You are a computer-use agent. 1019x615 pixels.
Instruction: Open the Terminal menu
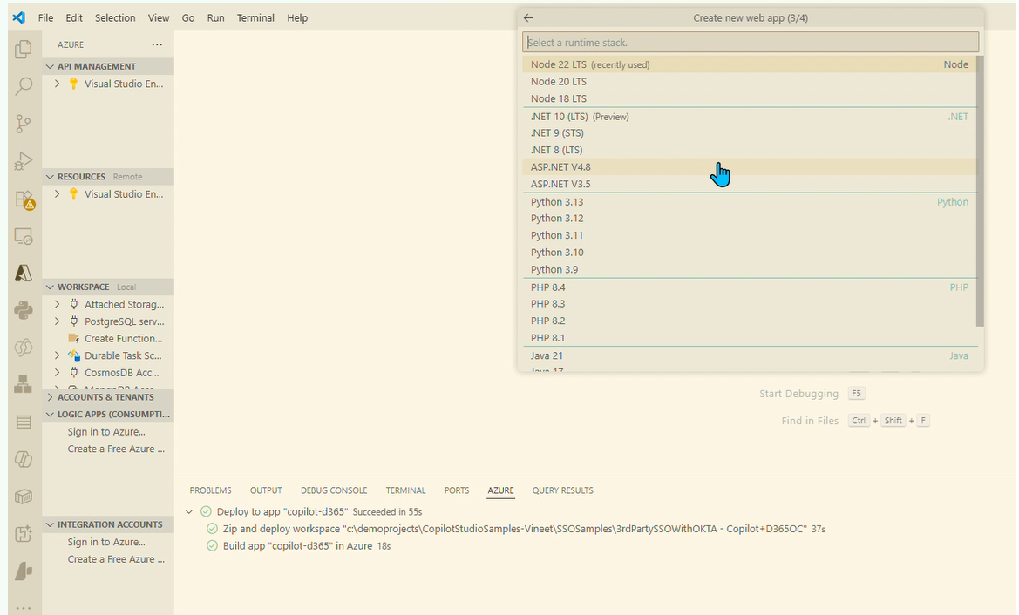pos(255,17)
